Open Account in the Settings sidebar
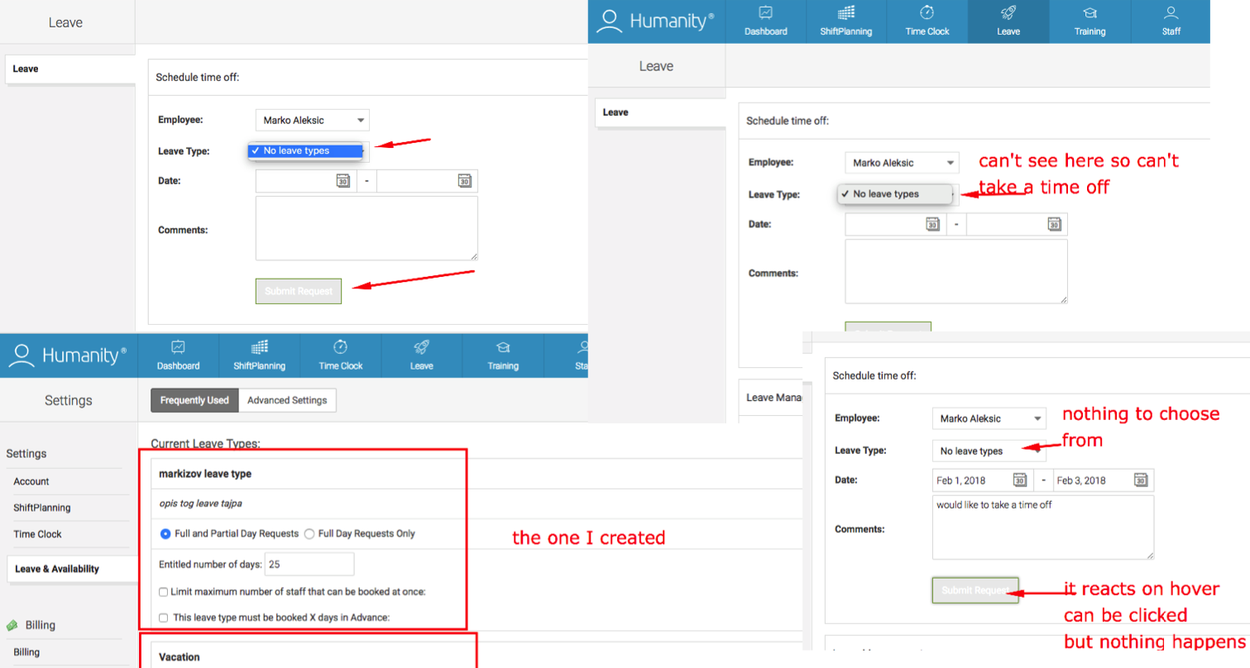This screenshot has width=1250, height=668. pos(31,481)
